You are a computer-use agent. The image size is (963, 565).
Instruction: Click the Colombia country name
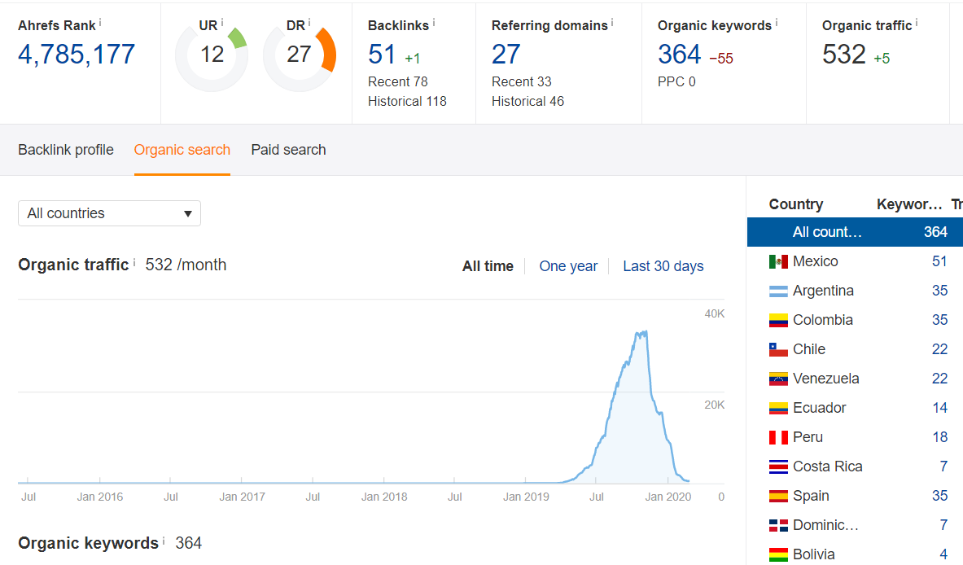tap(823, 320)
